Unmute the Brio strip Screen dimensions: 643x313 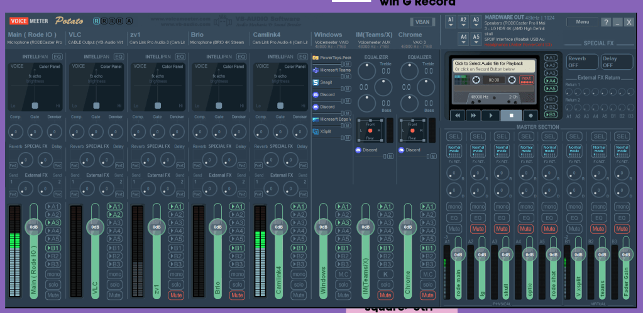tap(237, 295)
